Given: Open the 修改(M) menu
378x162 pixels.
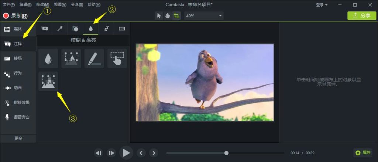Looking at the screenshot, I should (43, 5).
